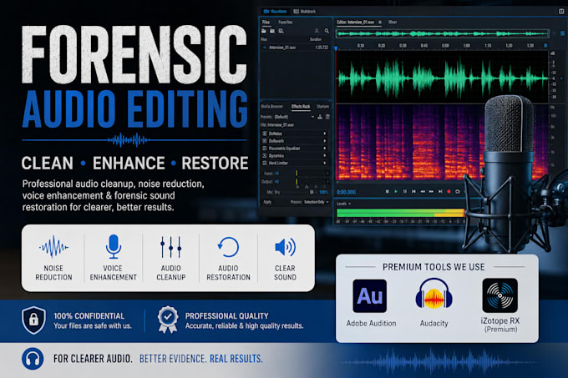Click the Clear Sound speaker icon
The width and height of the screenshot is (568, 378).
pos(285,247)
